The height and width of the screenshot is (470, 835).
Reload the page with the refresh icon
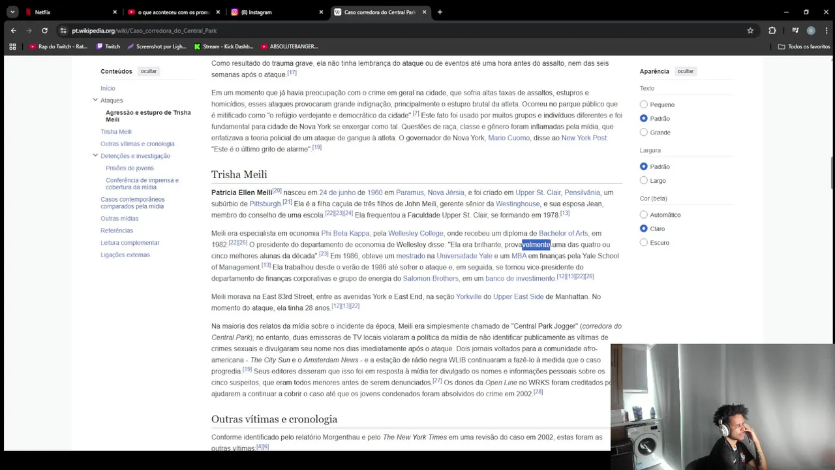[44, 31]
